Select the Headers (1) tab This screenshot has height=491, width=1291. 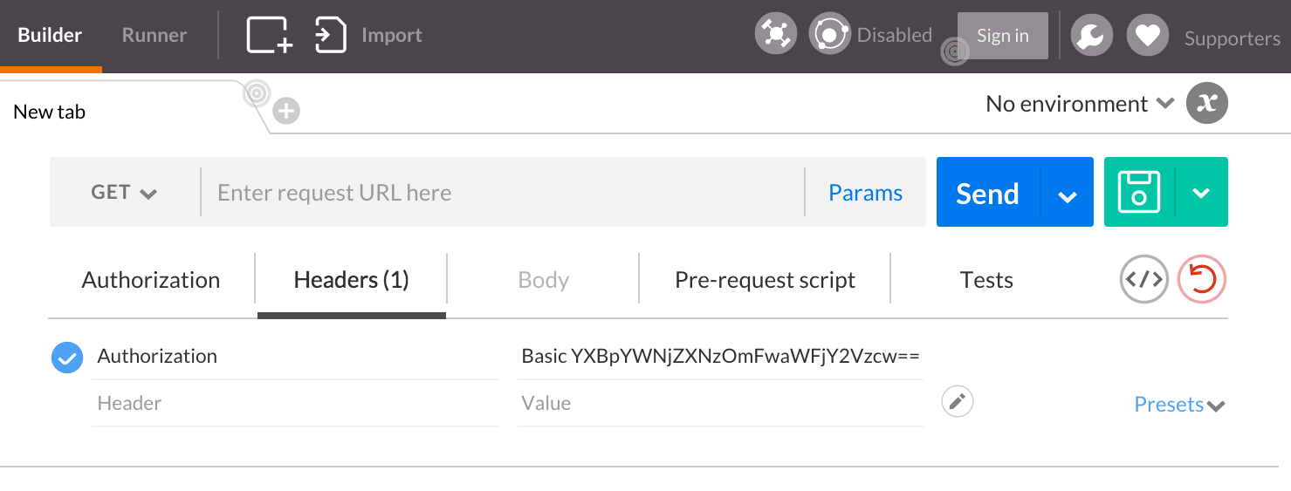352,280
